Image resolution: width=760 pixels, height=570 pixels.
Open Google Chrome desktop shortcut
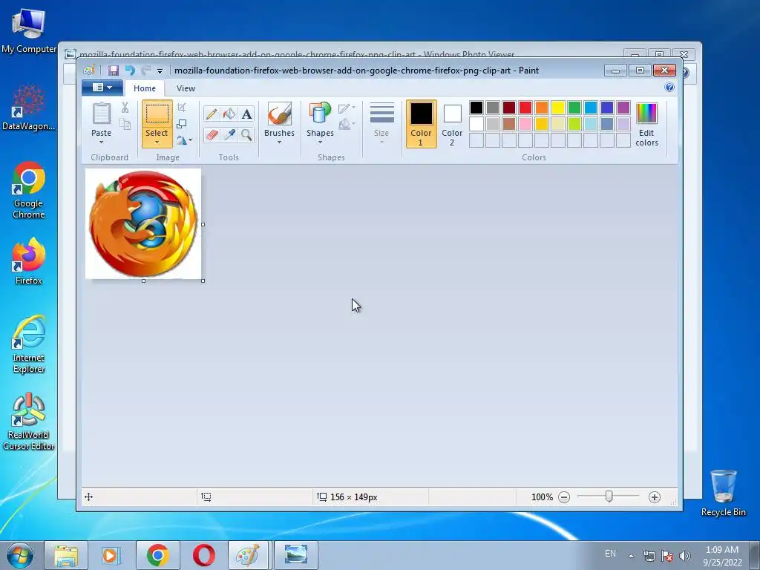point(29,191)
